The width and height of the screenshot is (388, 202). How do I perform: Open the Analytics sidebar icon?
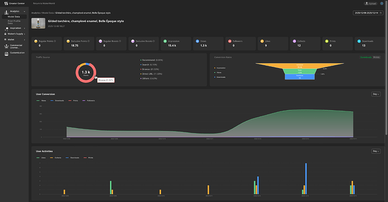[x=6, y=12]
